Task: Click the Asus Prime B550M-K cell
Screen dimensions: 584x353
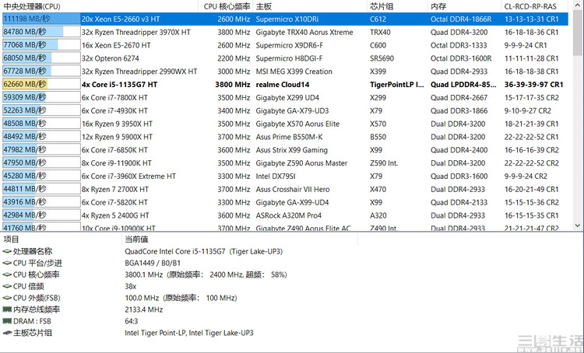Action: (x=289, y=137)
